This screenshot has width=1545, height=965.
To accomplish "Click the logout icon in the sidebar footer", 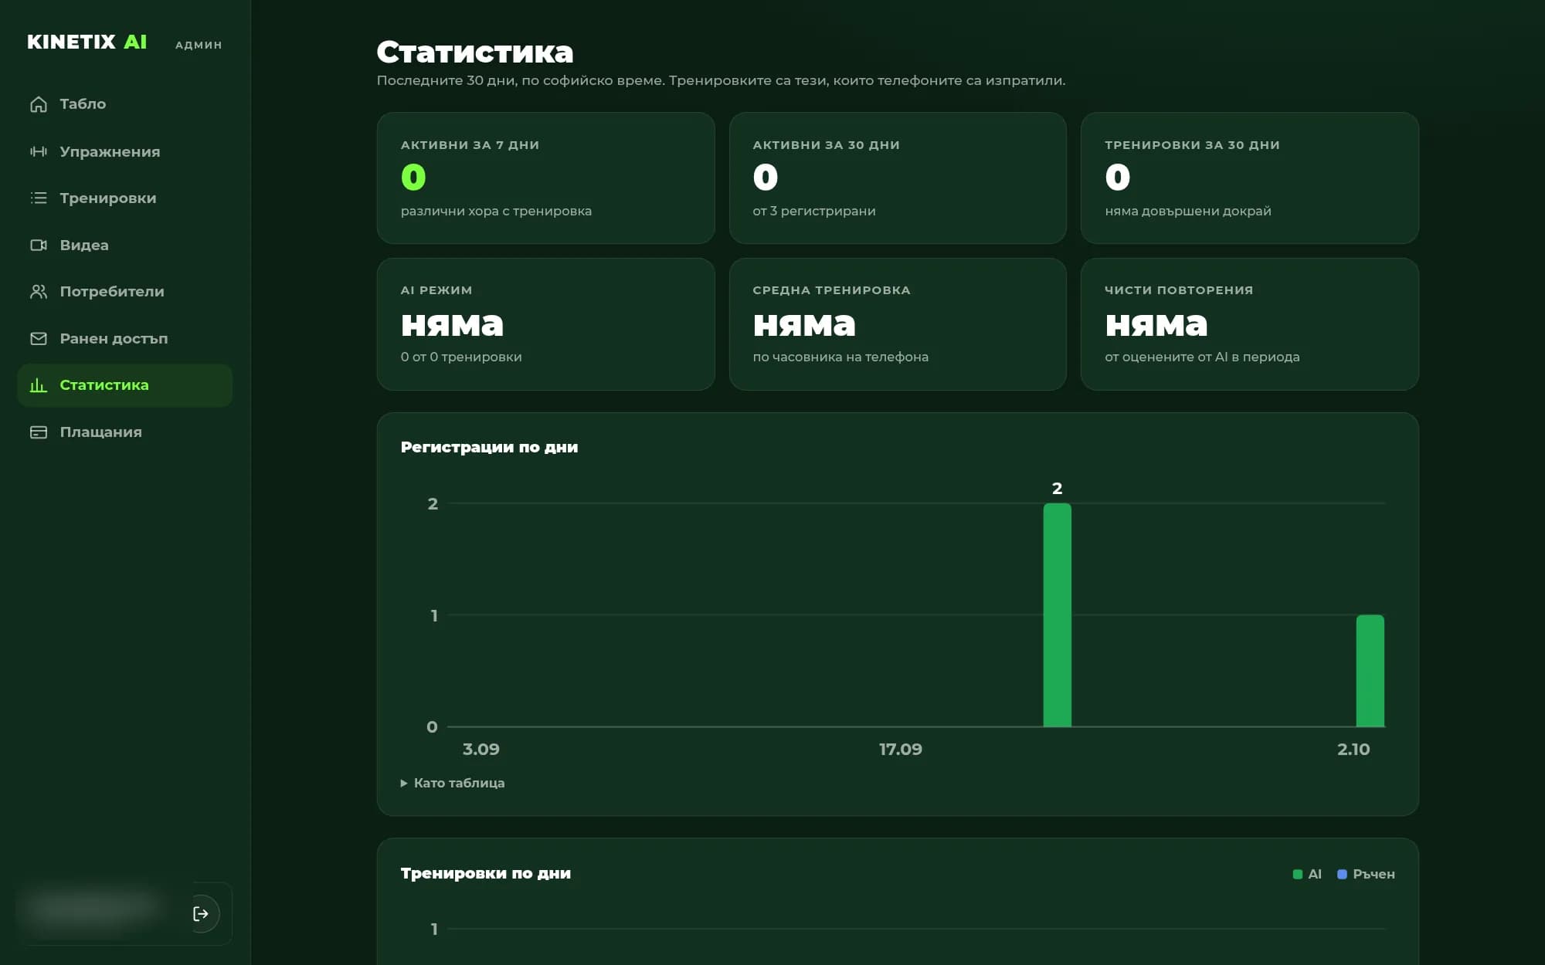I will coord(201,914).
